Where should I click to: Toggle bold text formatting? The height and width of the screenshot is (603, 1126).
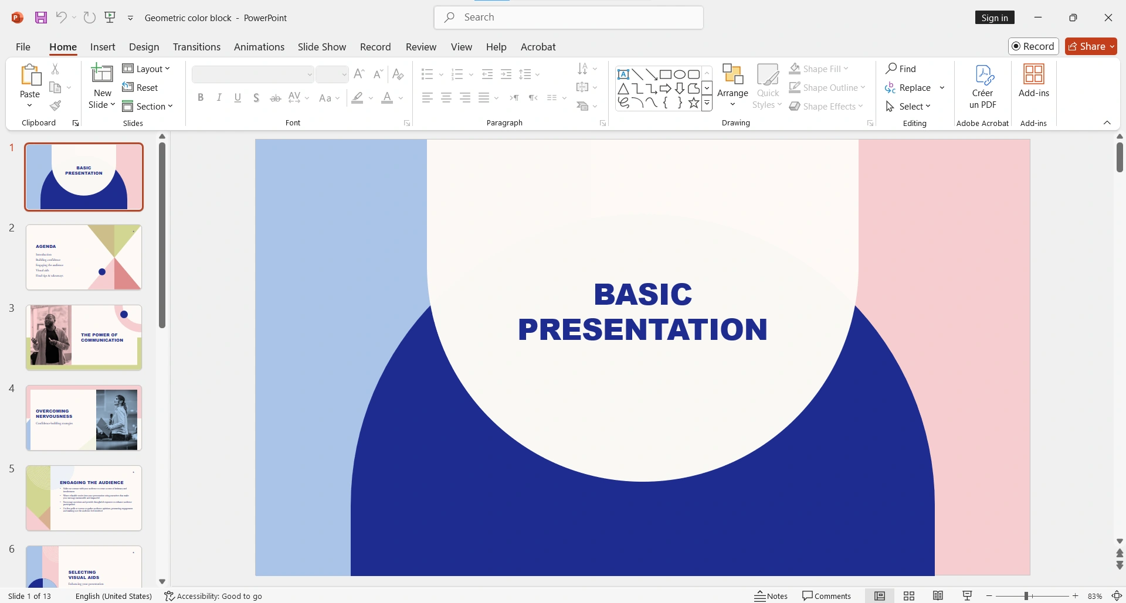coord(201,97)
